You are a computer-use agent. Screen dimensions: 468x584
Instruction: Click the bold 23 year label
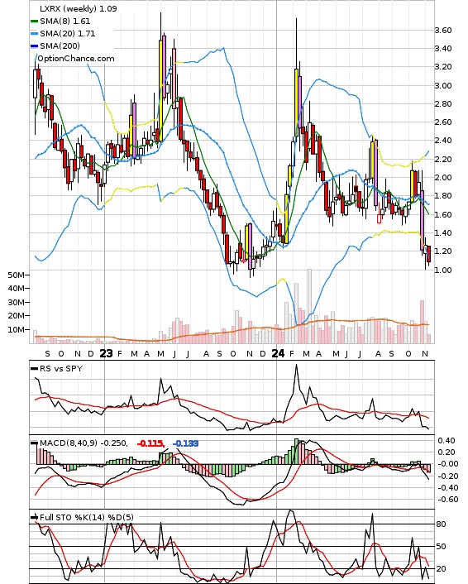tap(106, 353)
